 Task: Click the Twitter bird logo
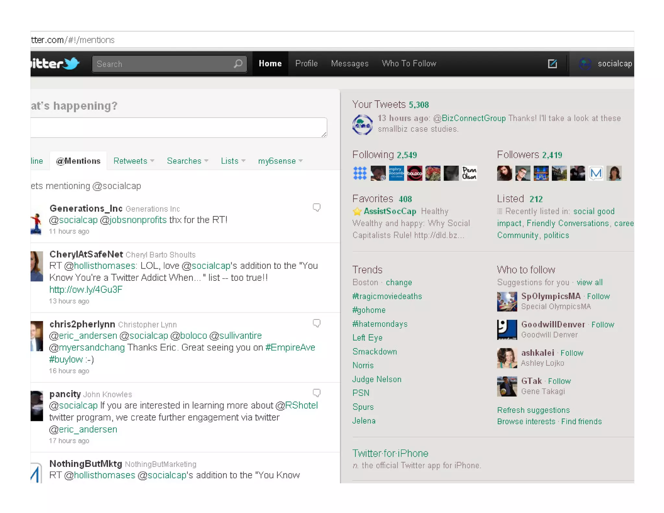pyautogui.click(x=71, y=63)
